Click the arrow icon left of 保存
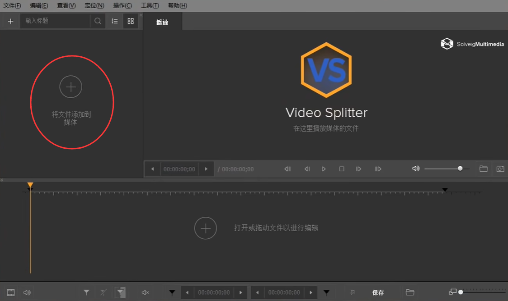The height and width of the screenshot is (301, 508). (x=353, y=292)
